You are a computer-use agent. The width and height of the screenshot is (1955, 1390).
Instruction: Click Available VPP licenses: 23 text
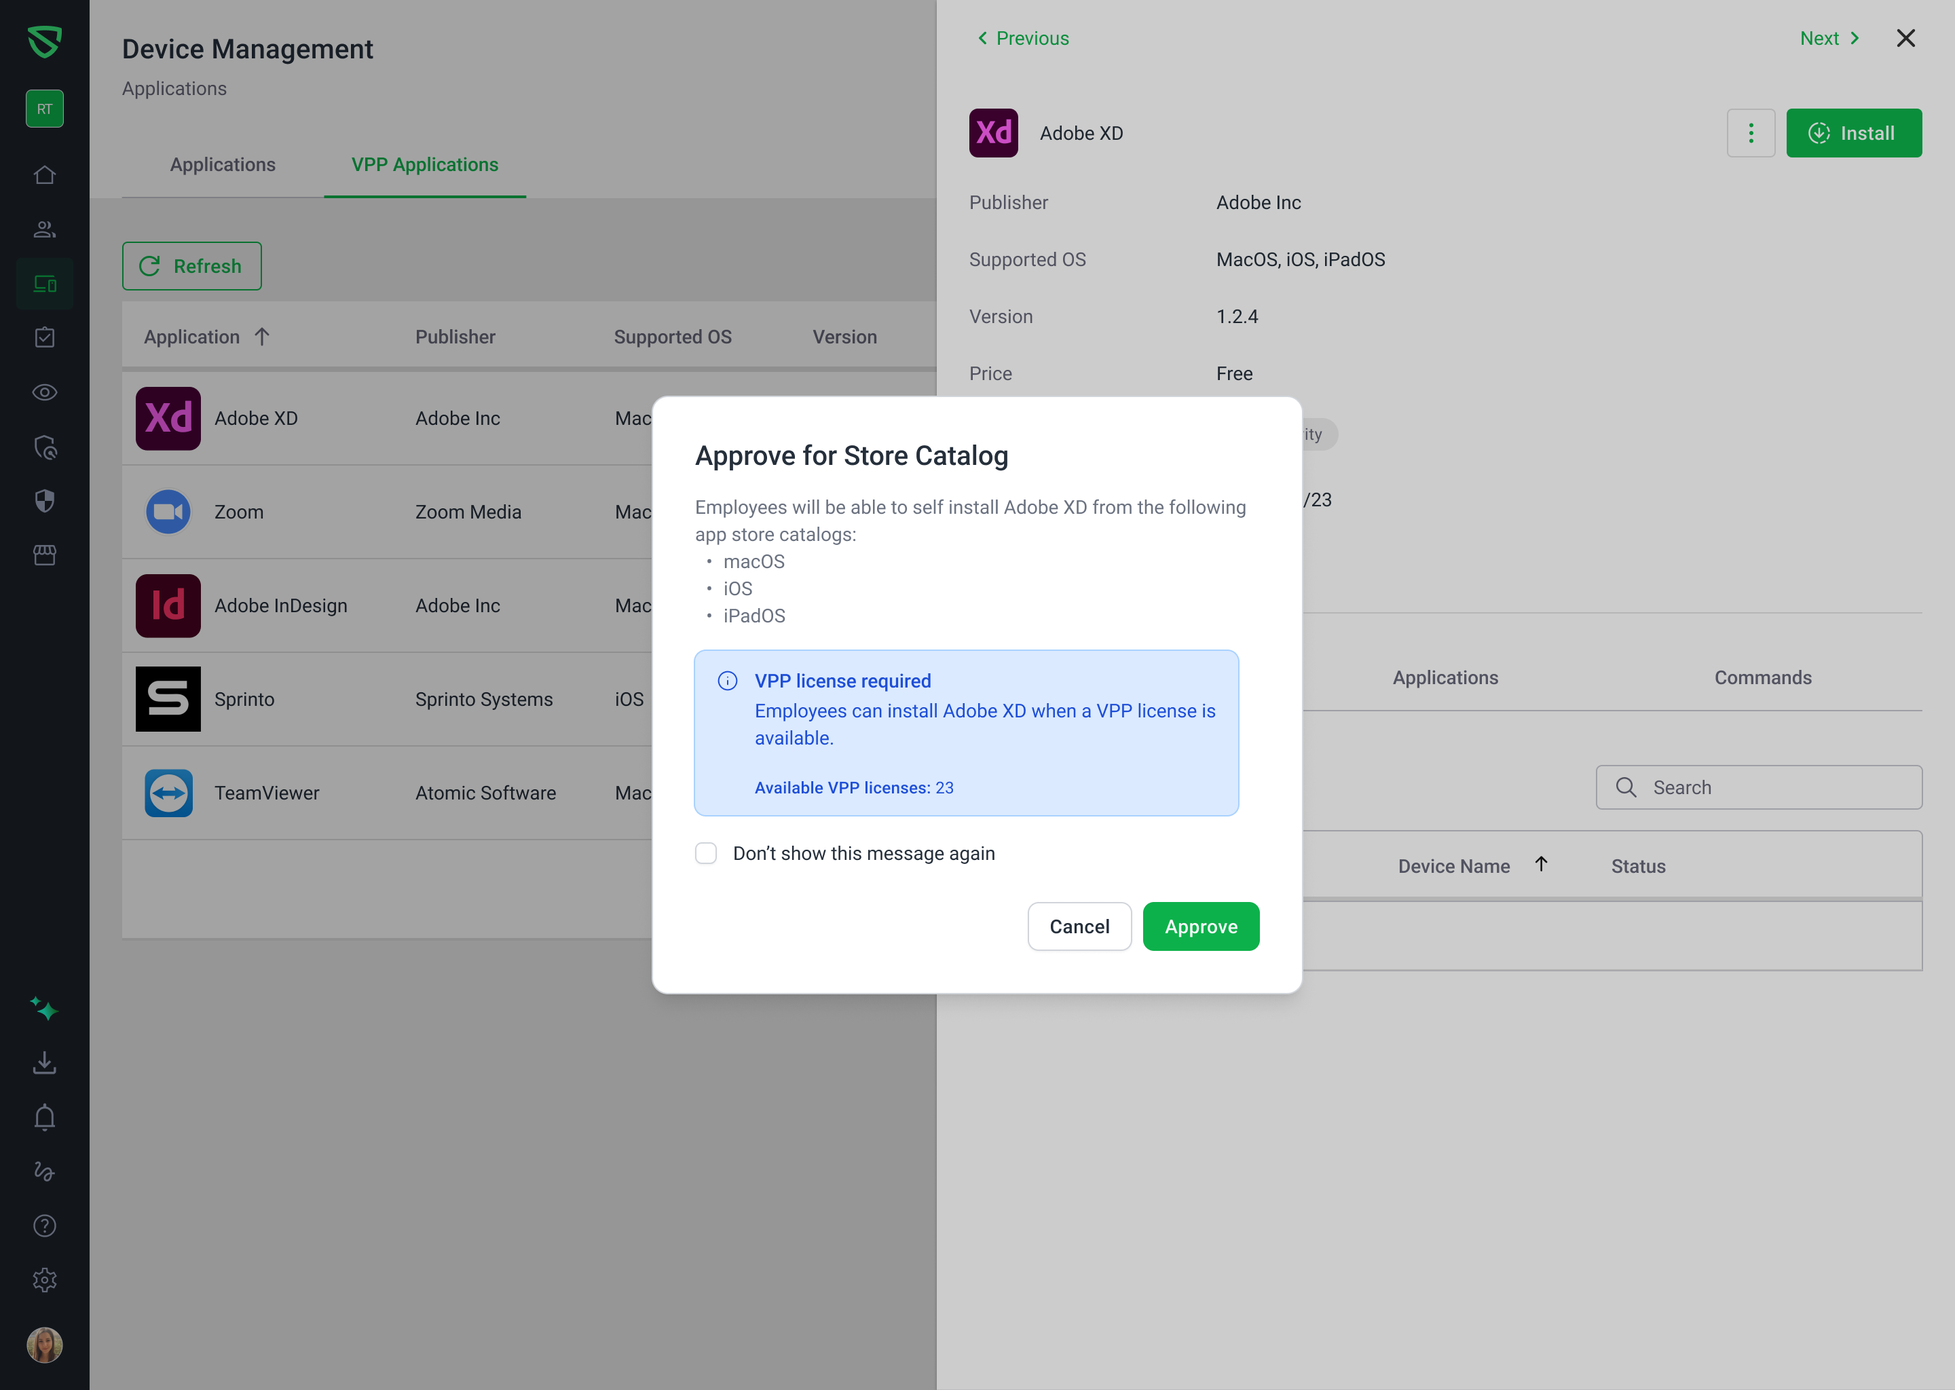tap(853, 787)
